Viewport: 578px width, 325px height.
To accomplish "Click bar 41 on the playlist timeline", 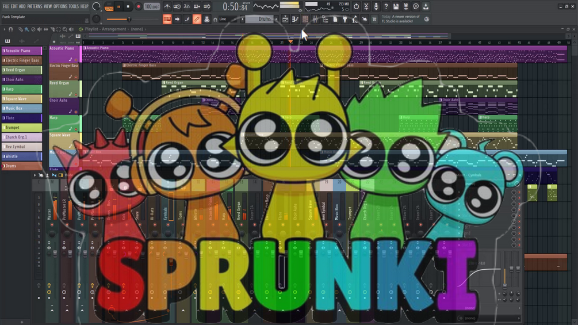I will click(480, 43).
